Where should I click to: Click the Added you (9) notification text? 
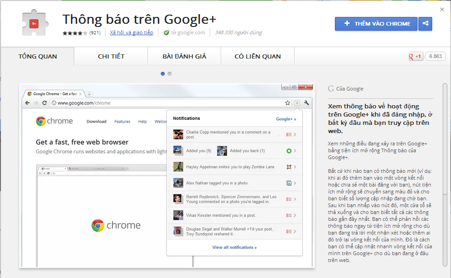point(199,151)
